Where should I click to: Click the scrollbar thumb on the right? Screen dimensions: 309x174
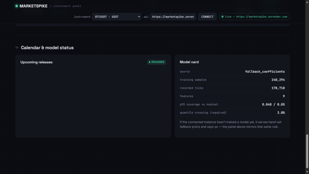pyautogui.click(x=307, y=151)
